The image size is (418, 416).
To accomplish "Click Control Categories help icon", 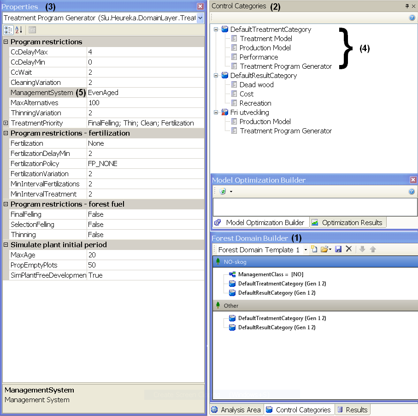I will tap(412, 18).
